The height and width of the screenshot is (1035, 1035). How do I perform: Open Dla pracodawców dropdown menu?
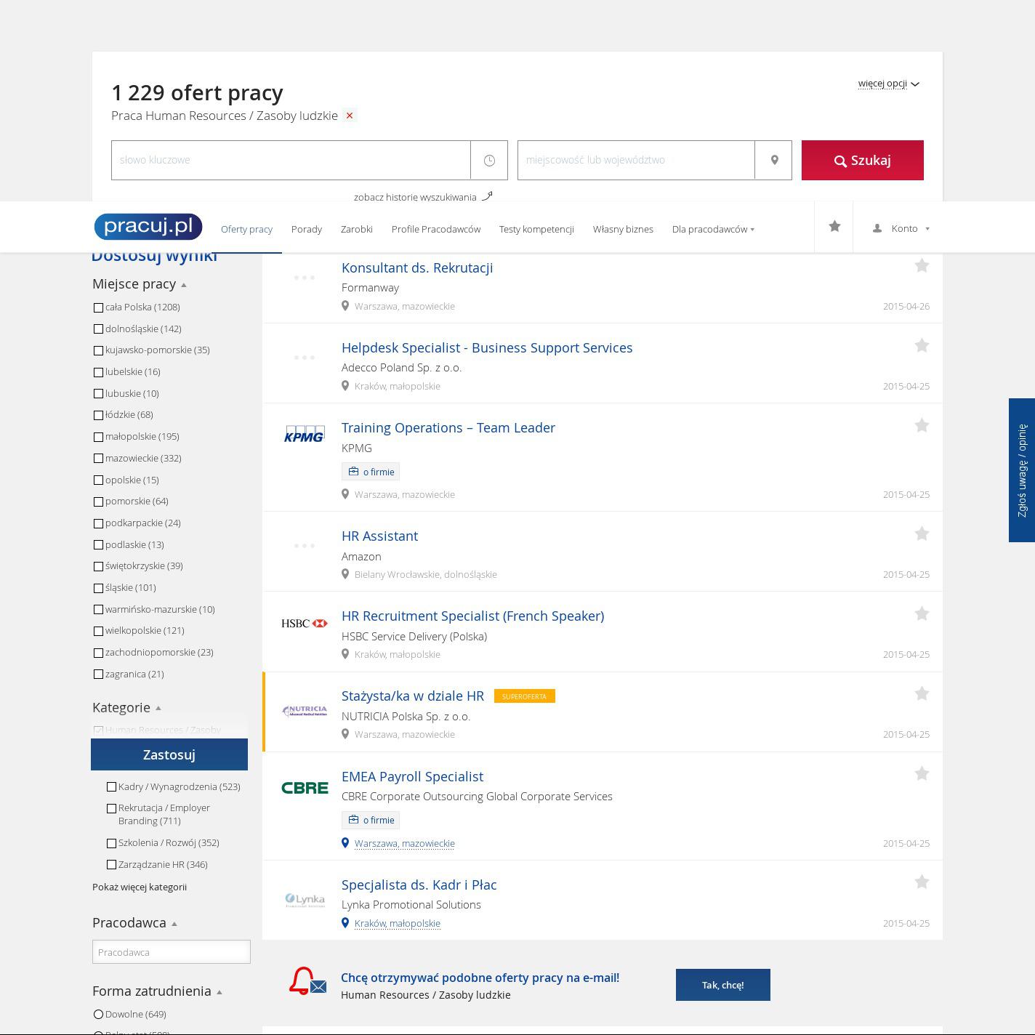[713, 229]
